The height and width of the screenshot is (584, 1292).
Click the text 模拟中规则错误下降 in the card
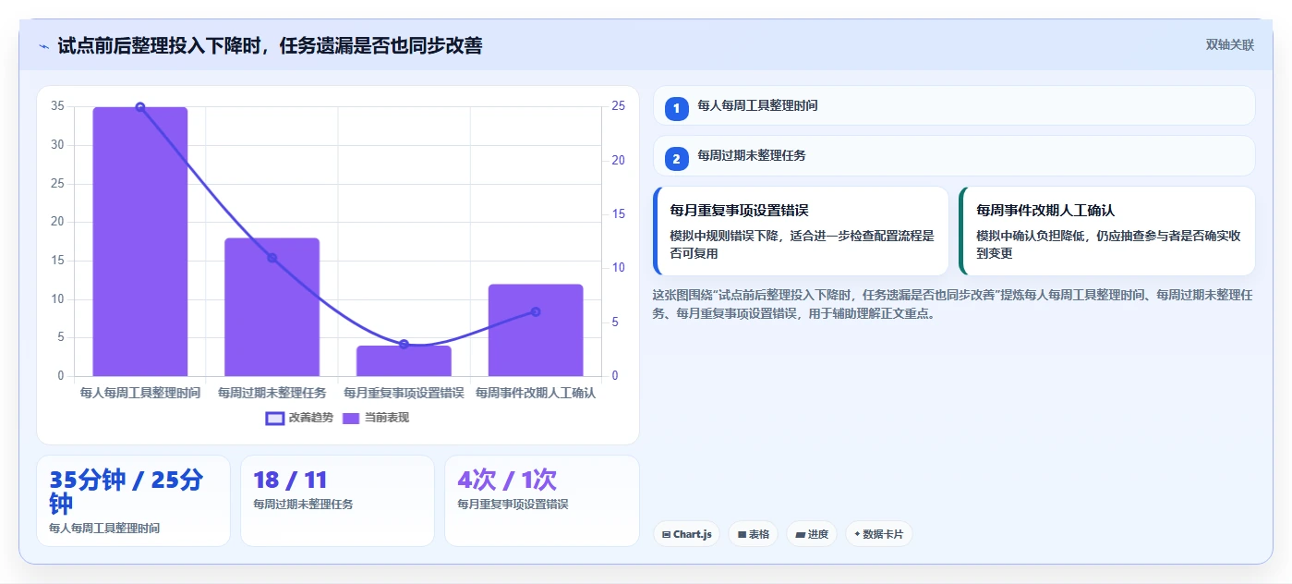click(725, 236)
